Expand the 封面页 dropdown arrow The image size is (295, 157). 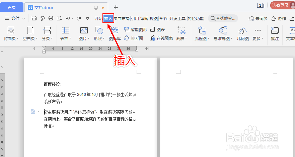pos(18,38)
